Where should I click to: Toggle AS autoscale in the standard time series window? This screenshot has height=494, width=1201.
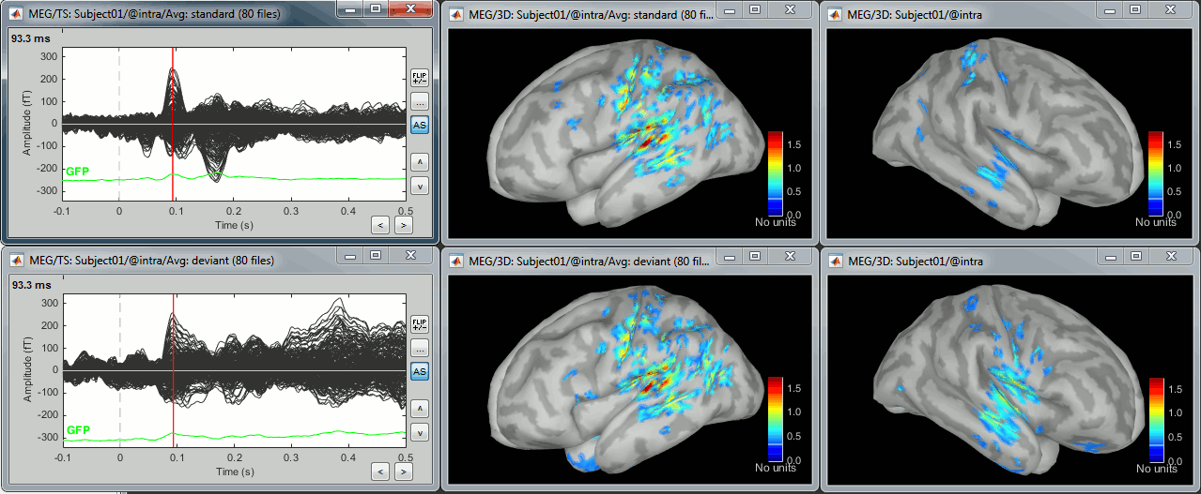click(420, 126)
